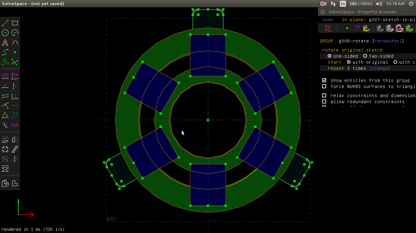Select the Bezier cubic spline tool
The width and height of the screenshot is (416, 233).
[x=5, y=52]
